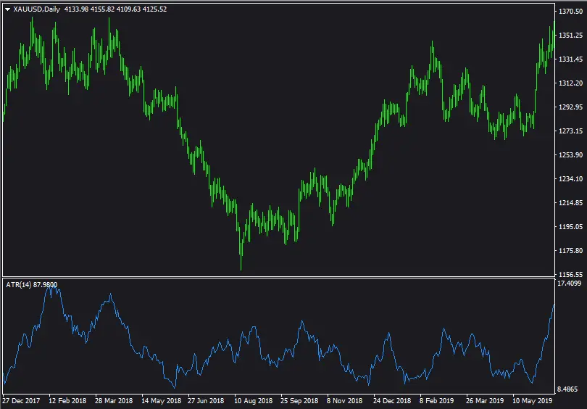587x409 pixels.
Task: Open the chart menu triangle beside XAUUSD
Action: 7,9
